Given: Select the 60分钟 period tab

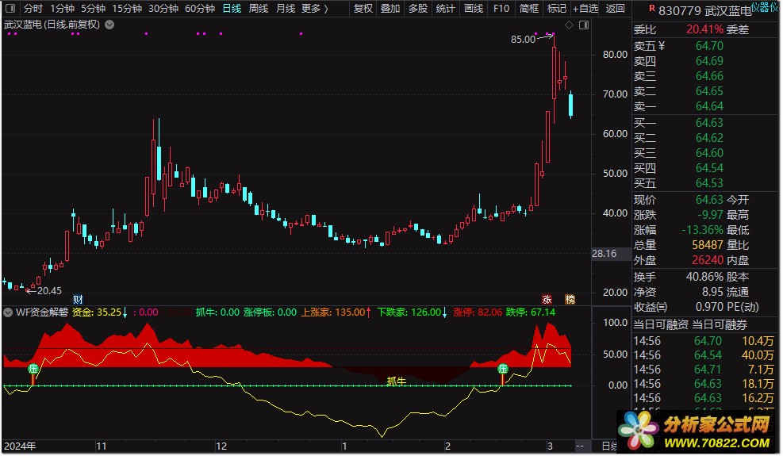Looking at the screenshot, I should tap(200, 9).
